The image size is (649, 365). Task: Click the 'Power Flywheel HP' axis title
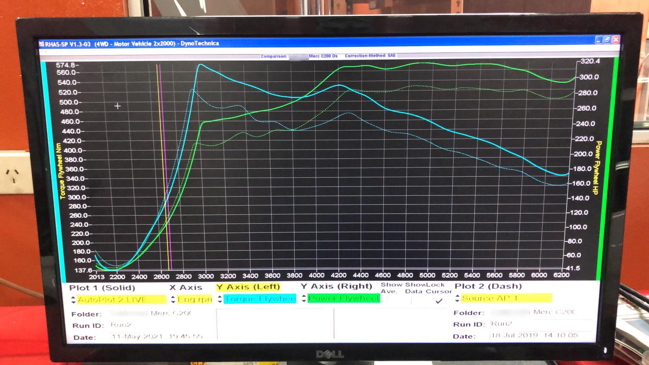[598, 168]
